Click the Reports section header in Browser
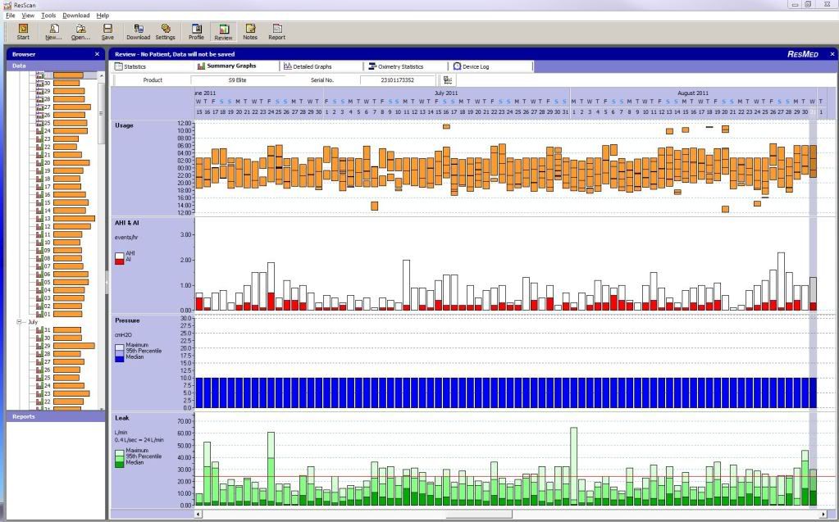 pyautogui.click(x=56, y=416)
